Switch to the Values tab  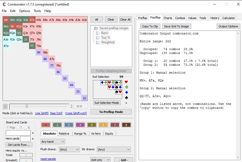point(192,18)
